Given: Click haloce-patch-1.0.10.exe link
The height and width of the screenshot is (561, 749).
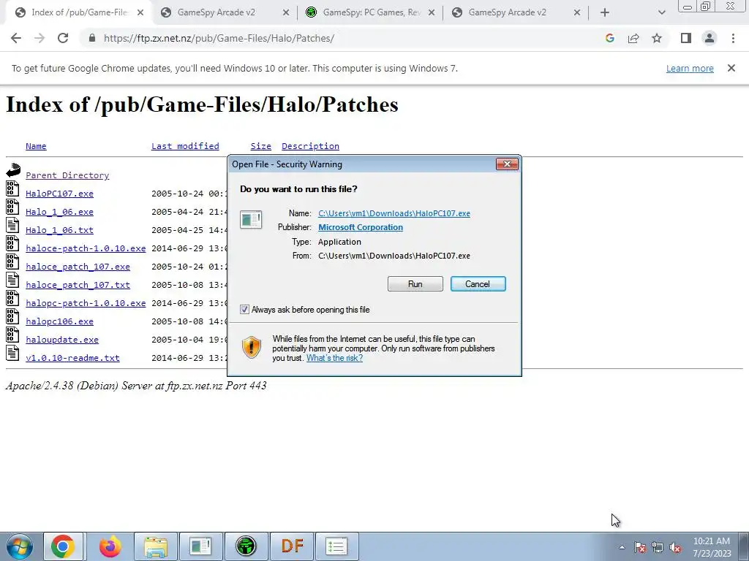Looking at the screenshot, I should (x=86, y=248).
